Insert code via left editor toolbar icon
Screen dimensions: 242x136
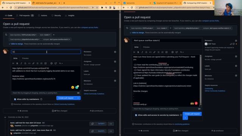[x=29, y=63]
